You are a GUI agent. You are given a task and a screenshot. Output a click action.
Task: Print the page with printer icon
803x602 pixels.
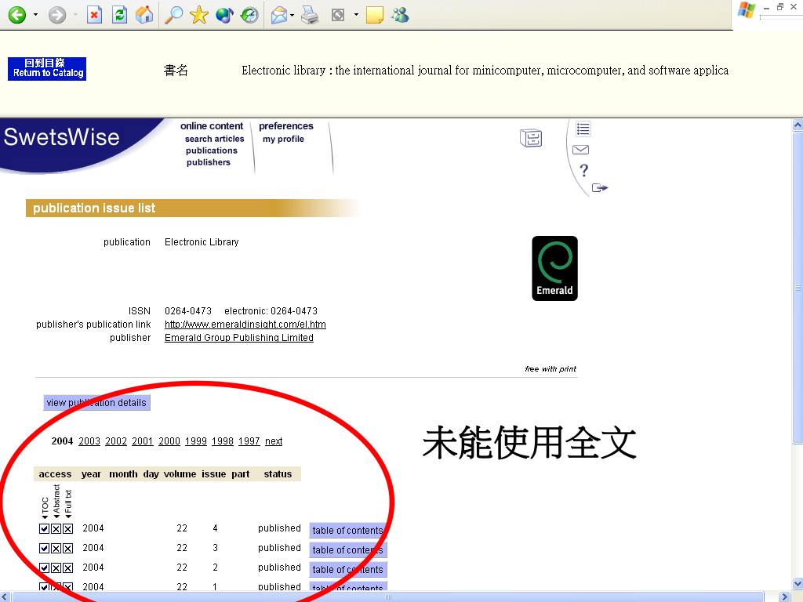point(310,15)
